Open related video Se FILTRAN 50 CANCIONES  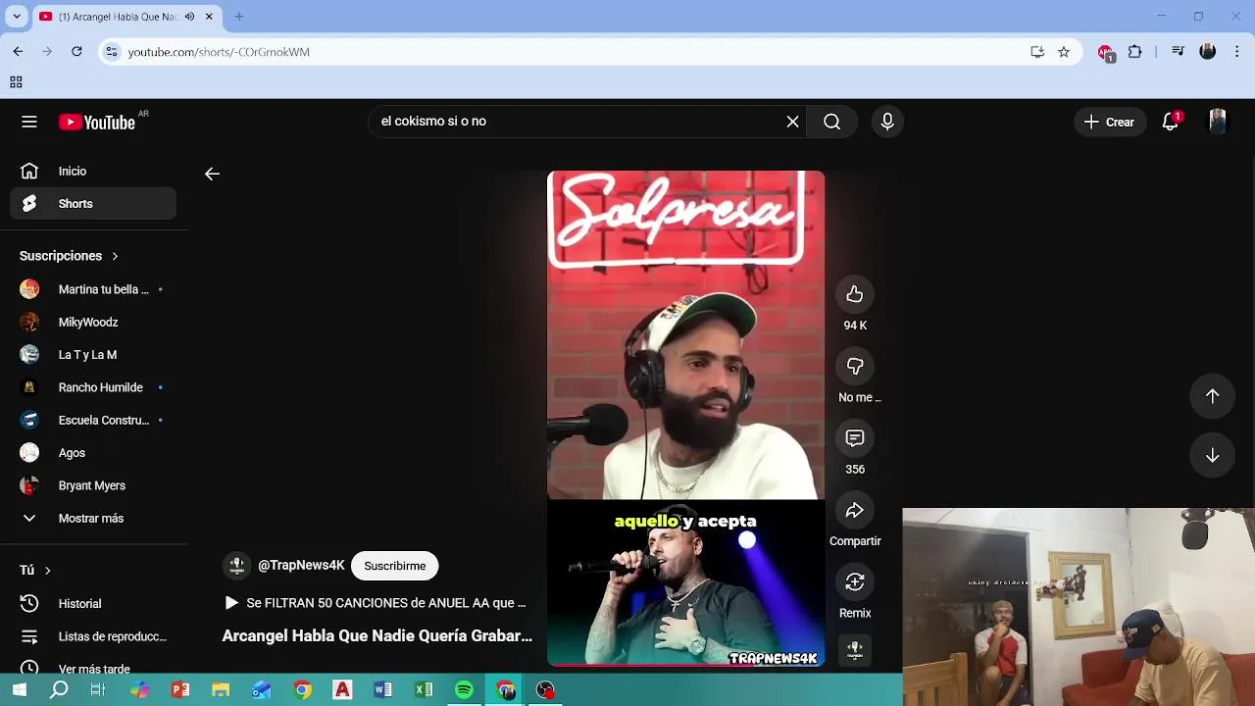pos(376,603)
